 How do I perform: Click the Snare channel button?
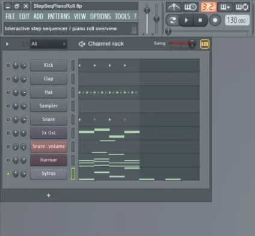pos(49,119)
